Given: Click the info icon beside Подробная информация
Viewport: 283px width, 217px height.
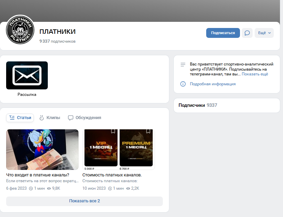Looking at the screenshot, I should [x=183, y=84].
